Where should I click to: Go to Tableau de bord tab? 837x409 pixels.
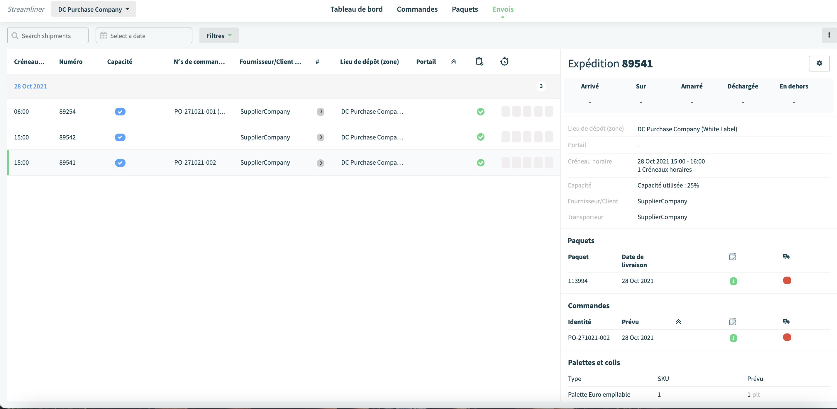tap(356, 9)
